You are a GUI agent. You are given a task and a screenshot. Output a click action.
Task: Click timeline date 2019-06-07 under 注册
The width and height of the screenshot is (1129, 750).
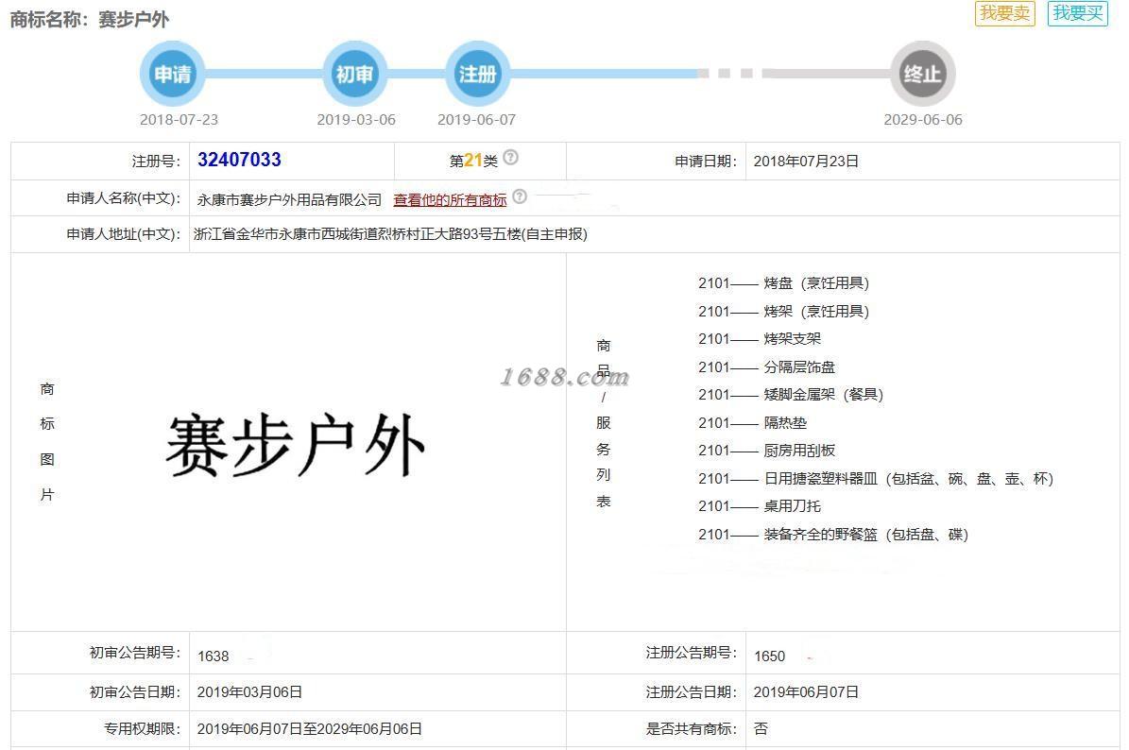point(477,119)
